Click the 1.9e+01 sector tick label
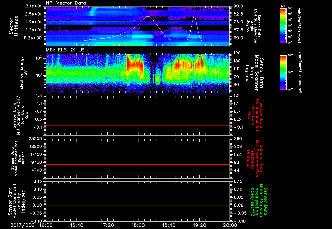Viewport: 332px width, 229px height. pyautogui.click(x=34, y=22)
